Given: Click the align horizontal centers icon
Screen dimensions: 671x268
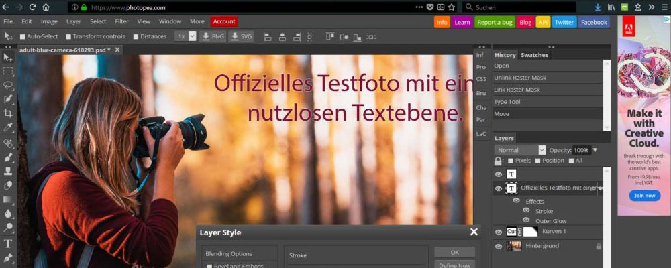Looking at the screenshot, I should 282,37.
